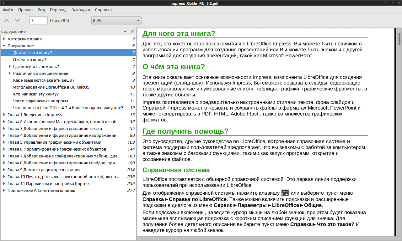Select Где получить помощь? text in contents
Viewport: 402px width, 241px height.
36,66
